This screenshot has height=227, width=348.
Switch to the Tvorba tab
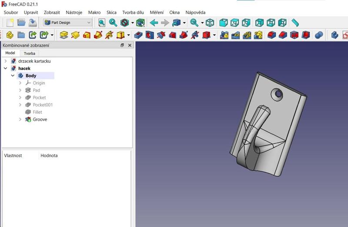tap(30, 53)
